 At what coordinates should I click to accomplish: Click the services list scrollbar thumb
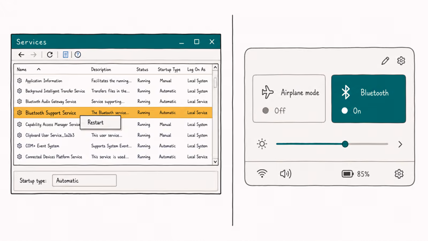click(215, 82)
